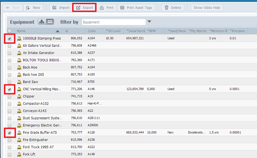Click the Band Saw equipment icon
Screen dimensions: 257x158
[x=19, y=82]
